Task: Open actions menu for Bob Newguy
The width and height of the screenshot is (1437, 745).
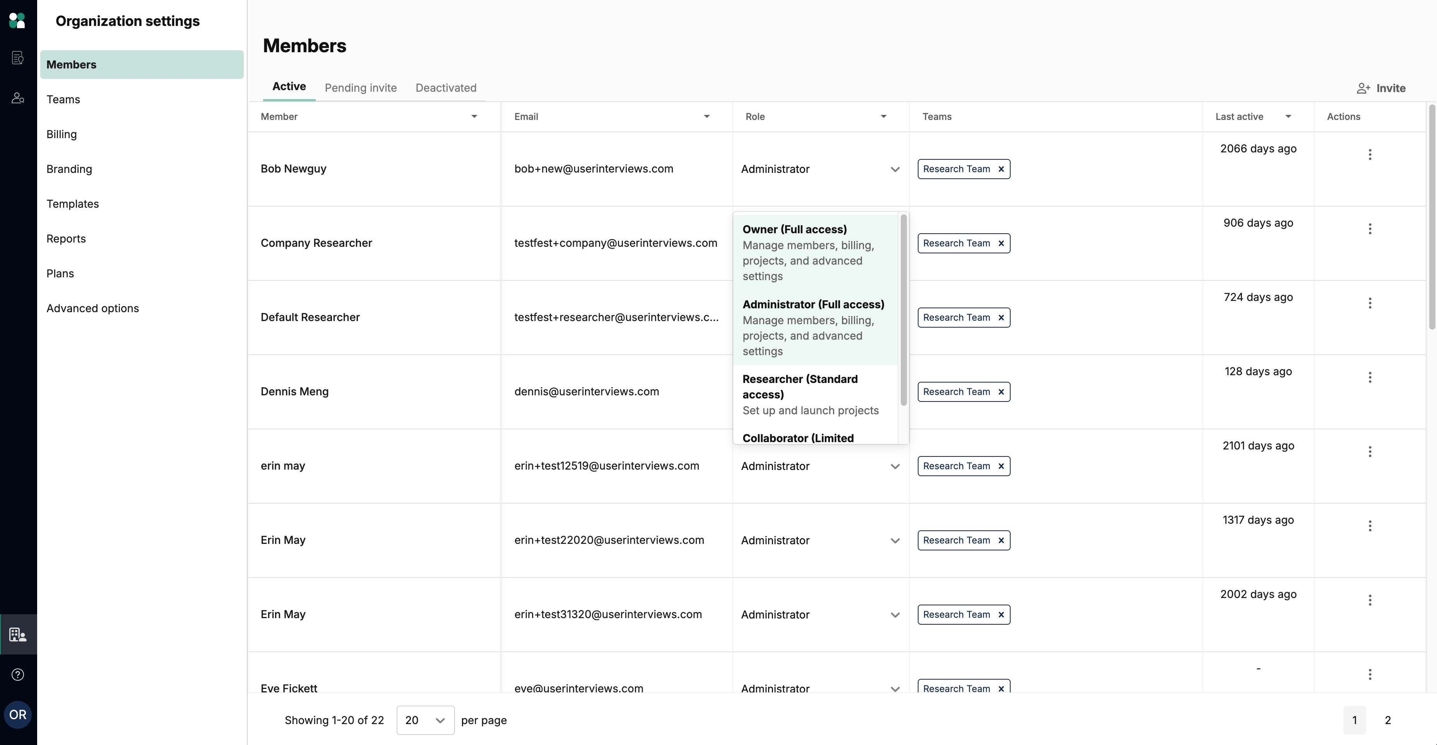Action: coord(1370,154)
